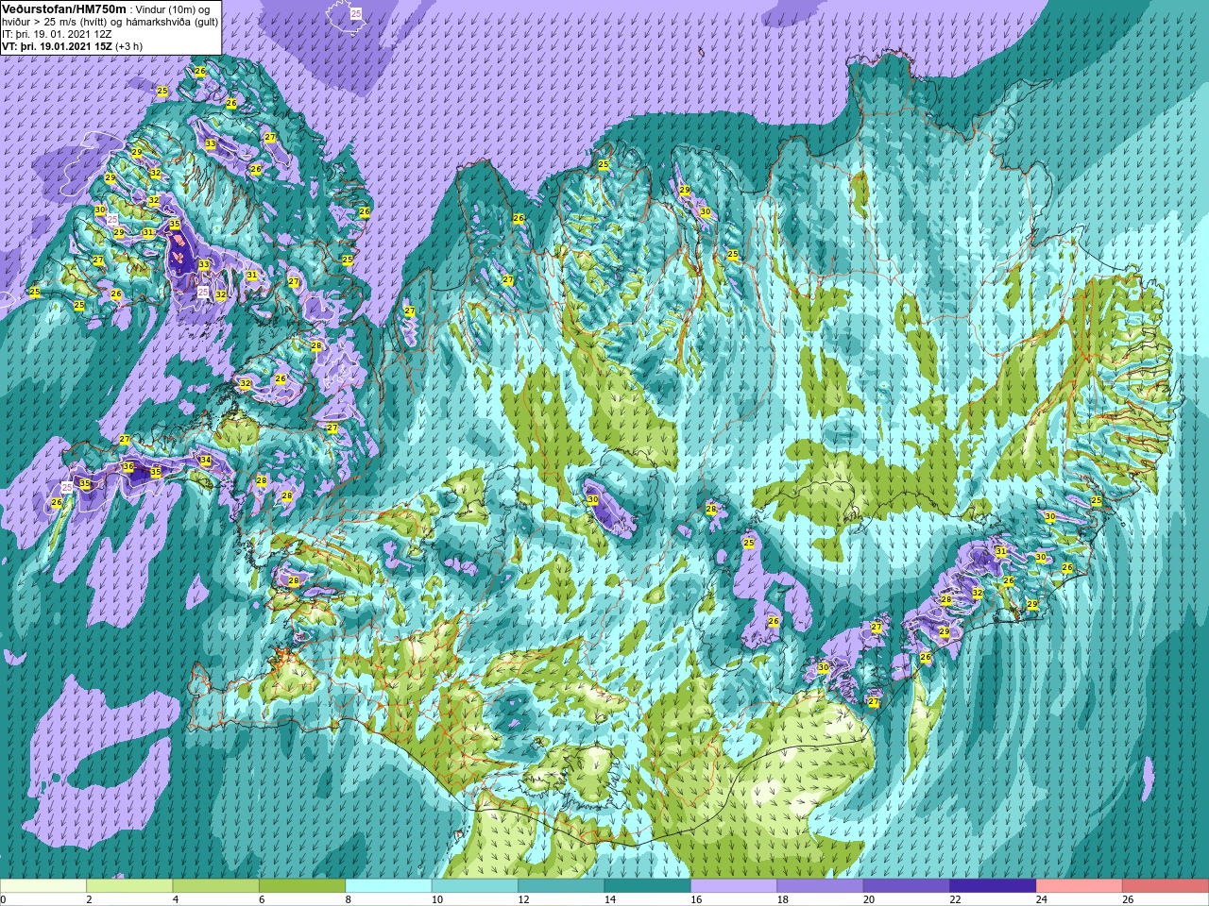Click the 18–20 medium purple legend swatch
The width and height of the screenshot is (1209, 906).
821,886
